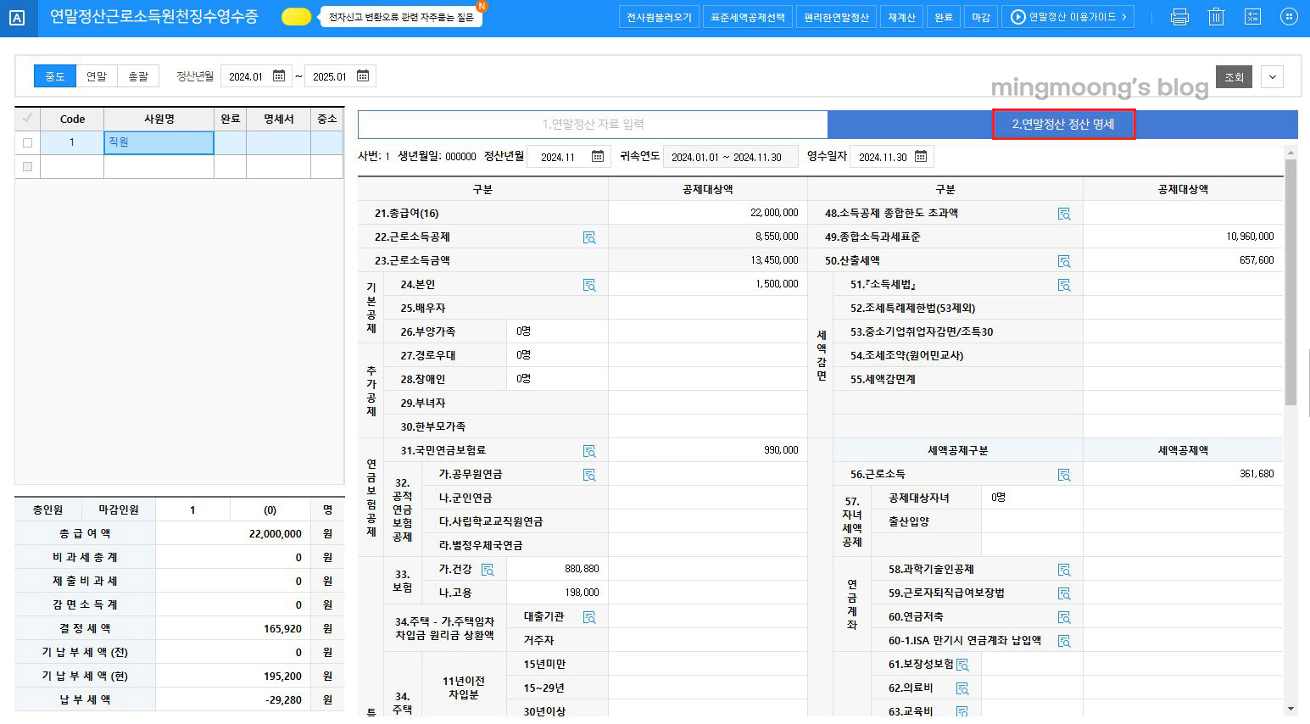The width and height of the screenshot is (1310, 724).
Task: Click the calendar icon on the 영수일자 field
Action: coord(920,156)
